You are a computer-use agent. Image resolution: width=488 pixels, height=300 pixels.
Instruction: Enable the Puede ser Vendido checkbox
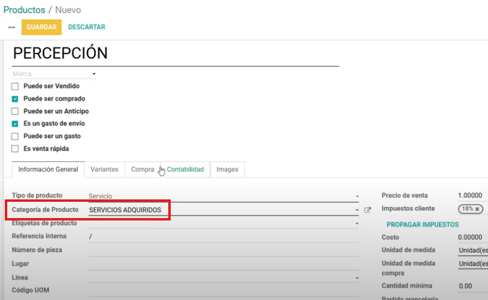[x=15, y=86]
